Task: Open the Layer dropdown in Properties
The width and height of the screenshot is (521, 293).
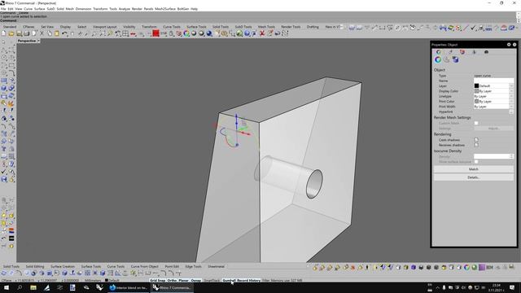Action: (511, 85)
